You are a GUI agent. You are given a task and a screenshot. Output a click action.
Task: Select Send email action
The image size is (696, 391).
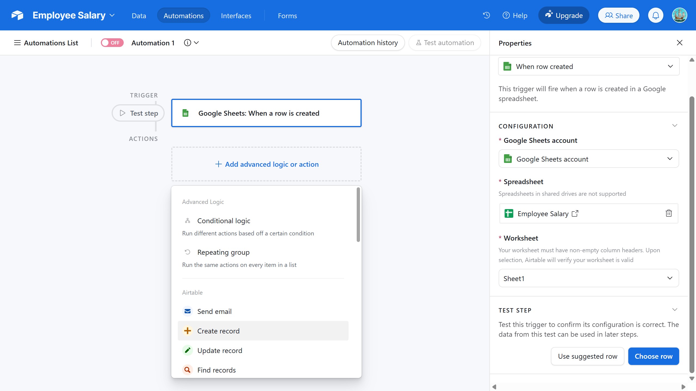pos(263,311)
